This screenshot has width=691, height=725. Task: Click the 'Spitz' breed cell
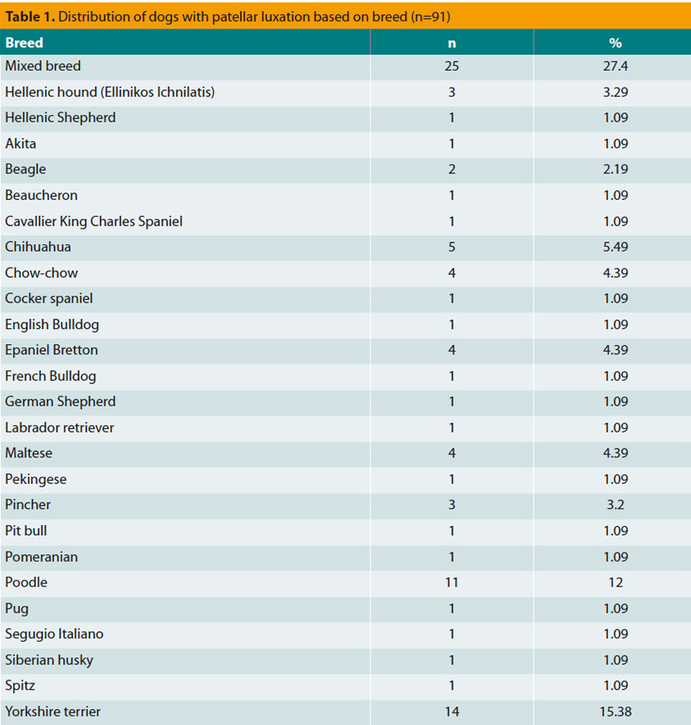pyautogui.click(x=20, y=686)
